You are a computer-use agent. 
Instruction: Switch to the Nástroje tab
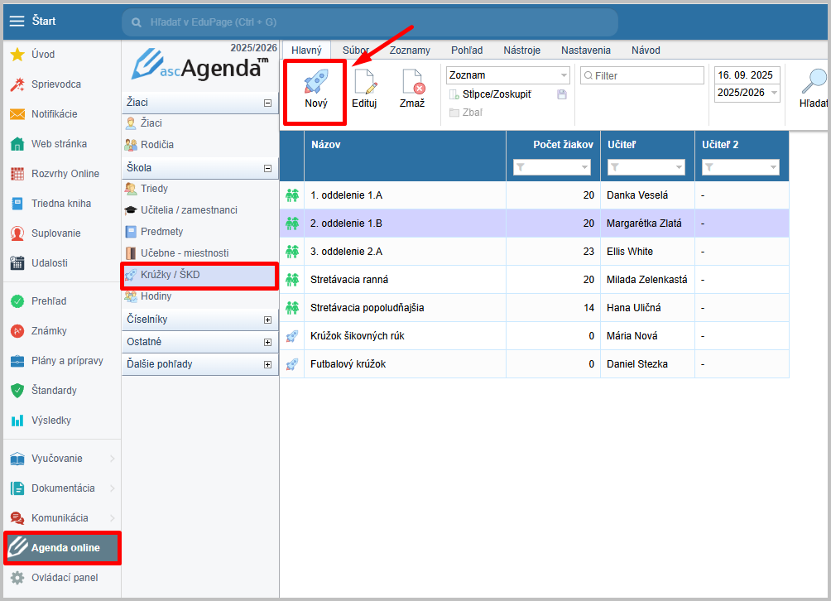click(521, 50)
